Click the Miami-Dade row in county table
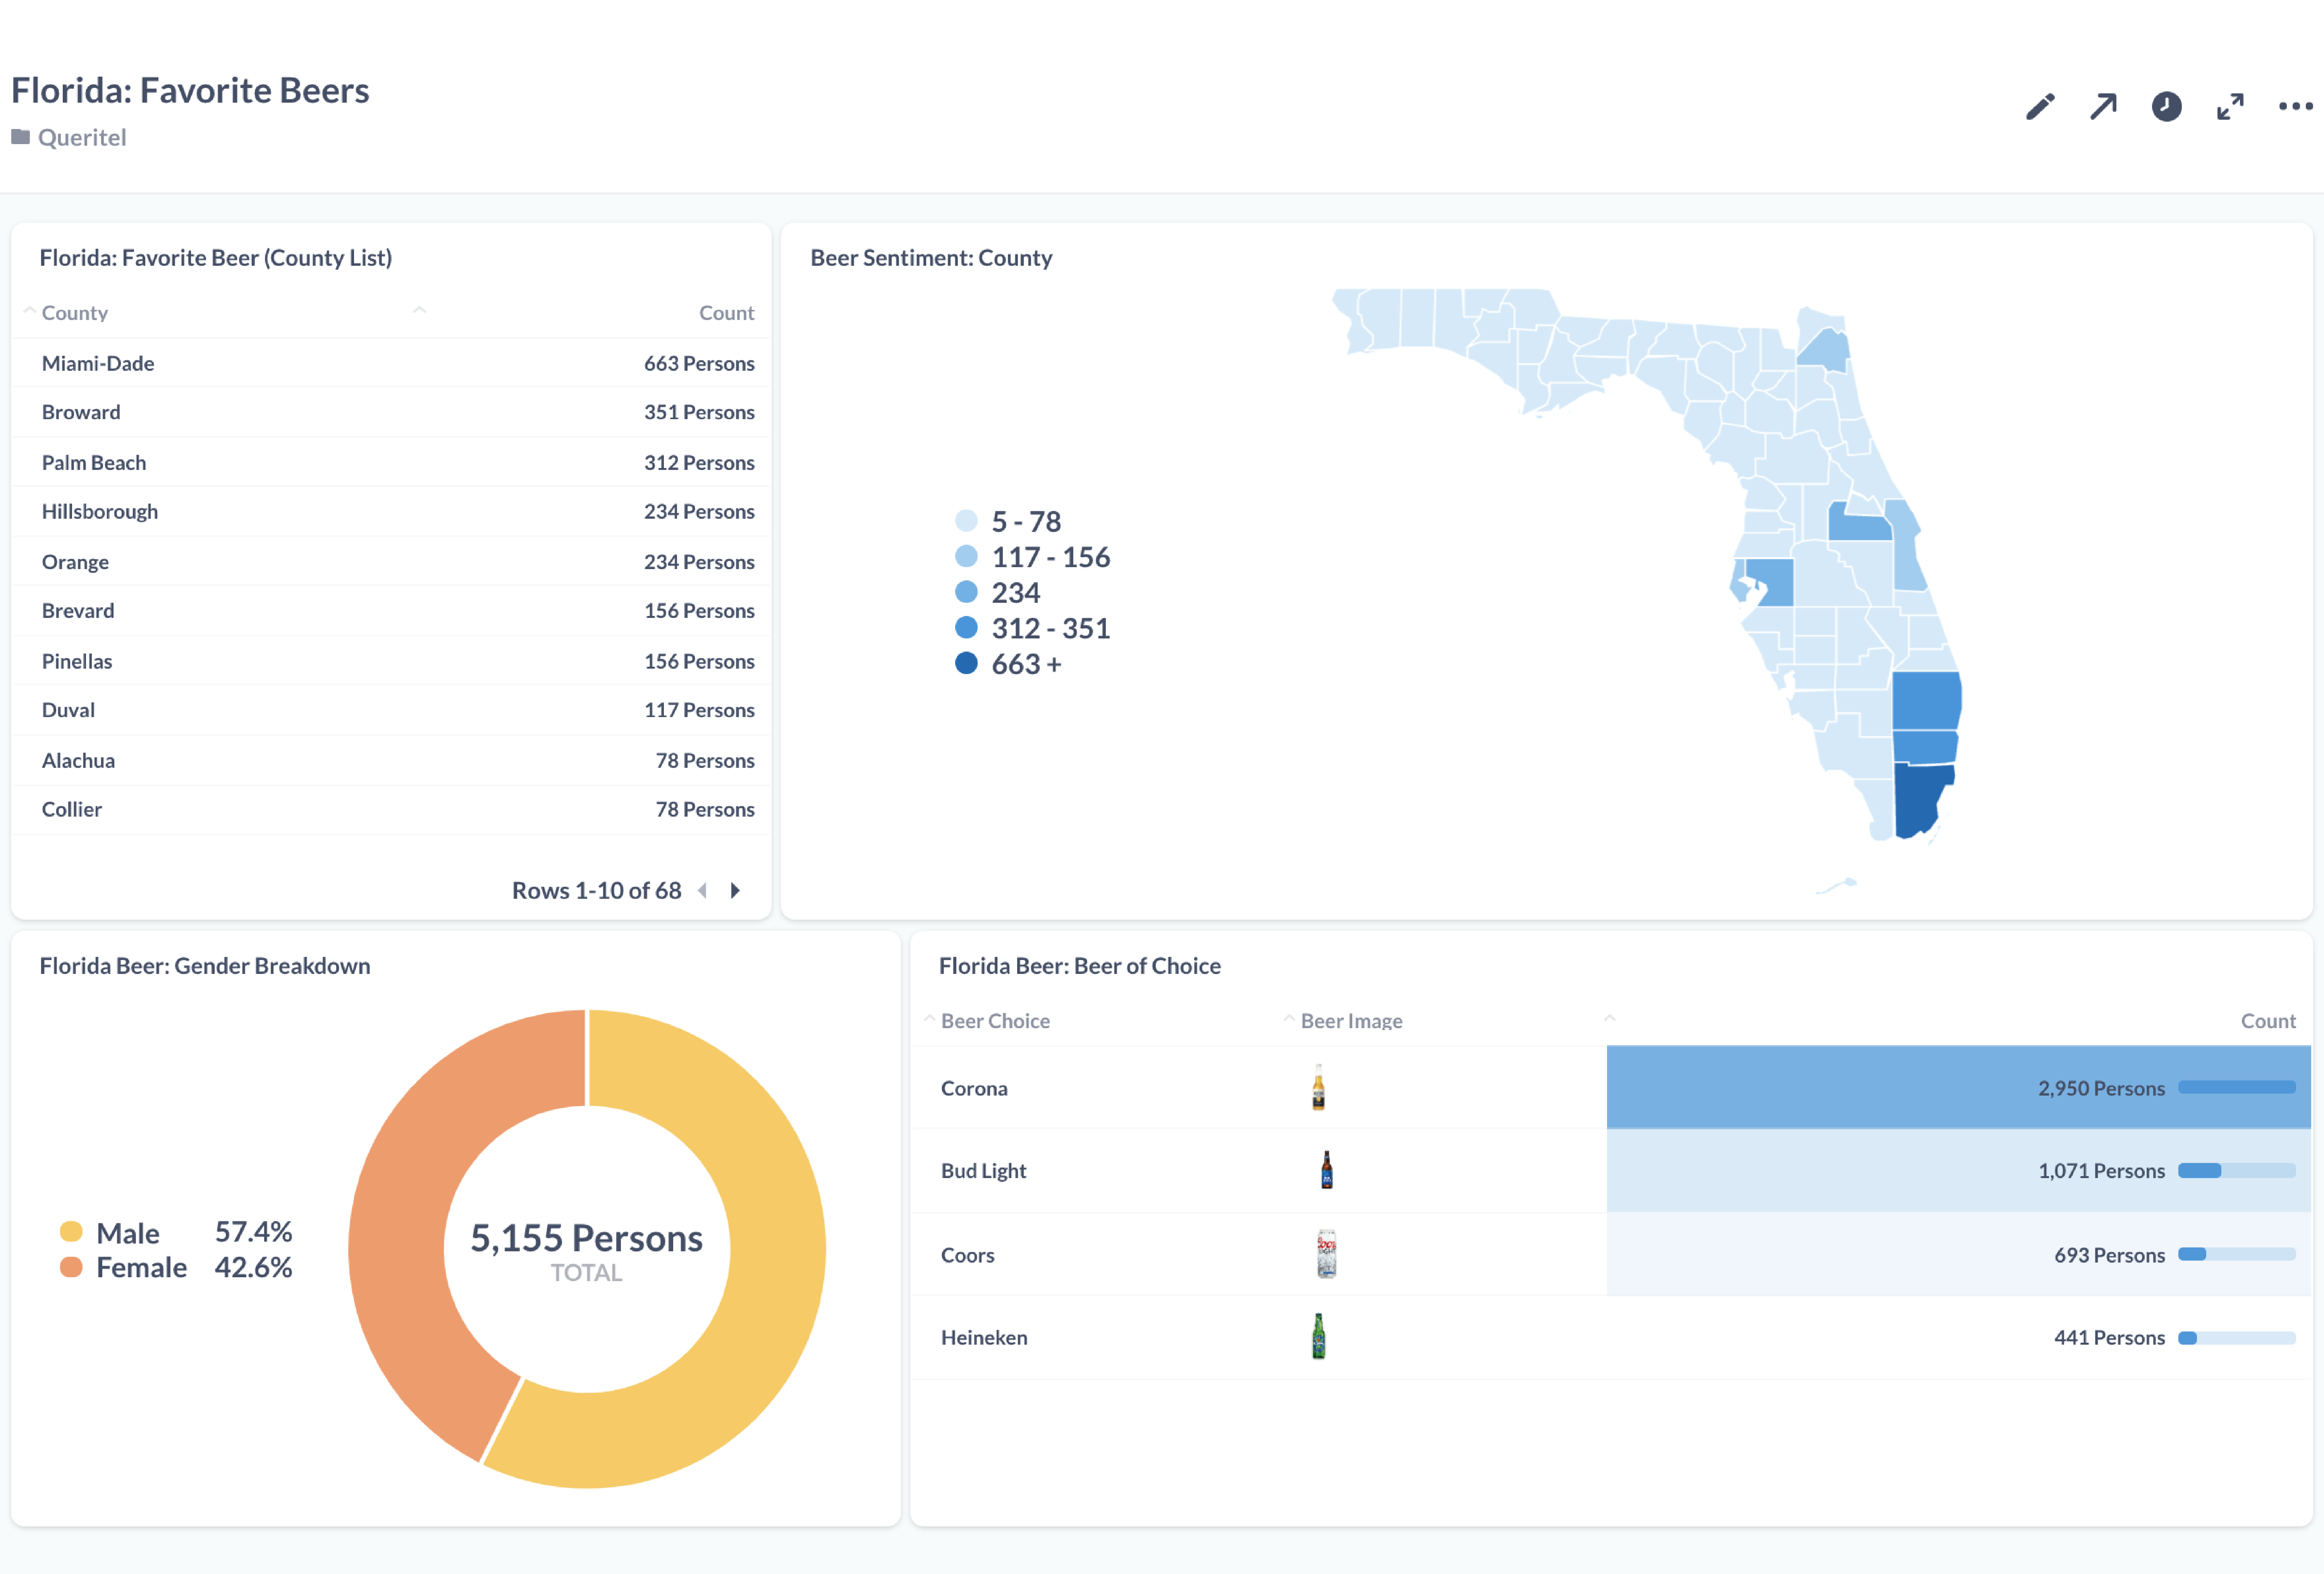 [x=98, y=363]
